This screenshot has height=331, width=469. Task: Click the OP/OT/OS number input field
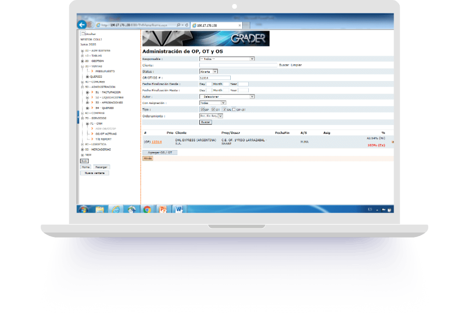coord(215,77)
